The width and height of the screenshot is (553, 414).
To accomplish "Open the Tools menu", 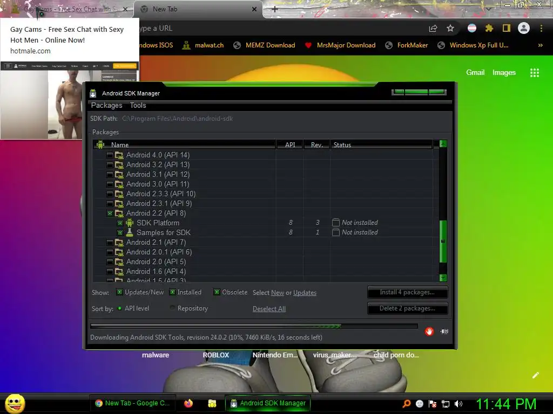I will click(138, 105).
